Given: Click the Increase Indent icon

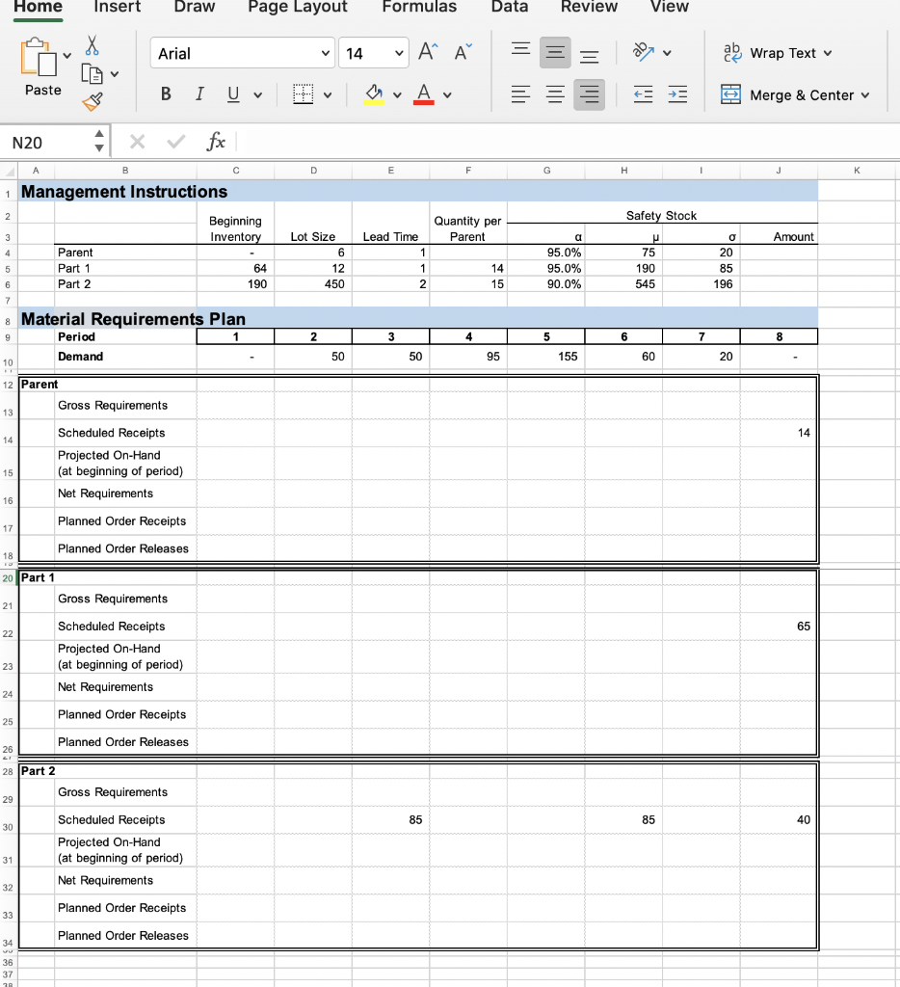Looking at the screenshot, I should (x=677, y=94).
